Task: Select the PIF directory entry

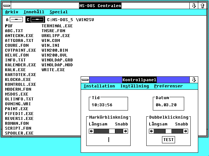Action: tap(9, 26)
